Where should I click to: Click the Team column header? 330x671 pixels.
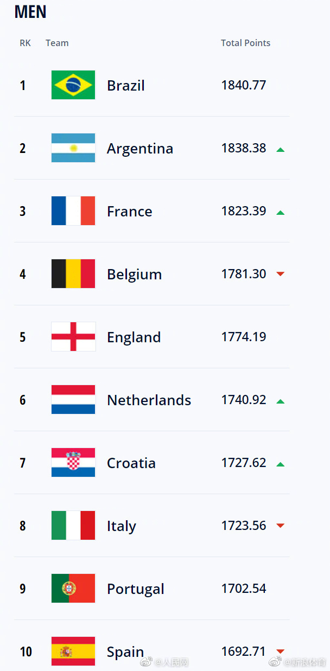tap(57, 43)
